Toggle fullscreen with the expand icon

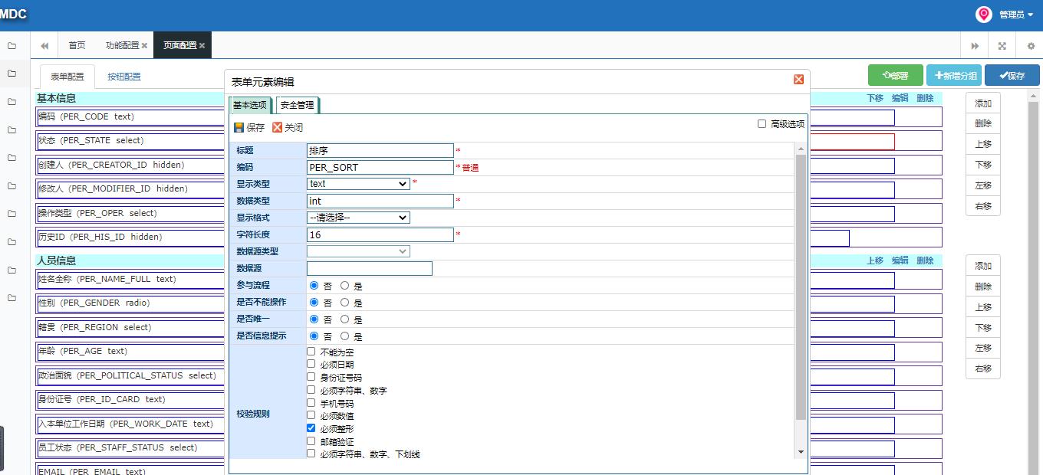tap(1002, 46)
